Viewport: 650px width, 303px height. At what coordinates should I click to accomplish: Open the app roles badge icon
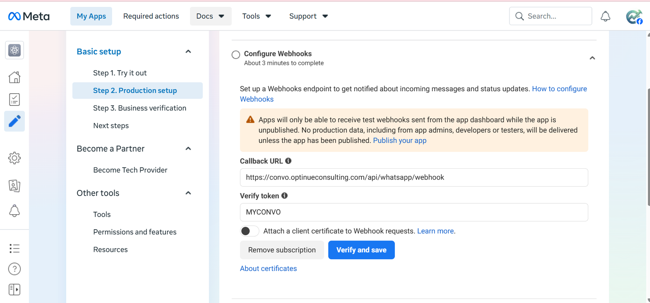[x=15, y=186]
